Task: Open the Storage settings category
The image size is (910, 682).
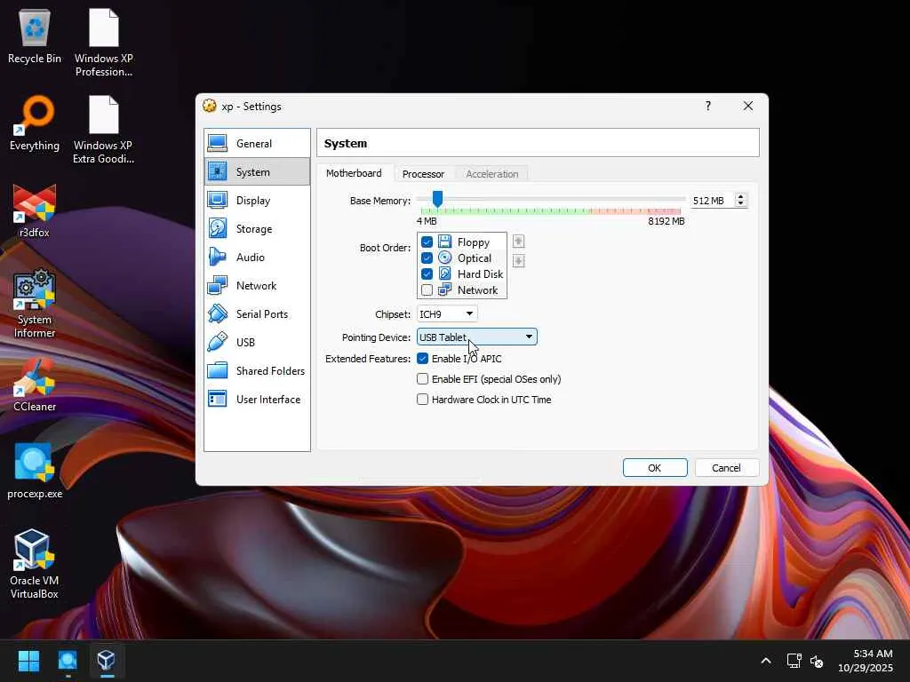Action: 257,228
